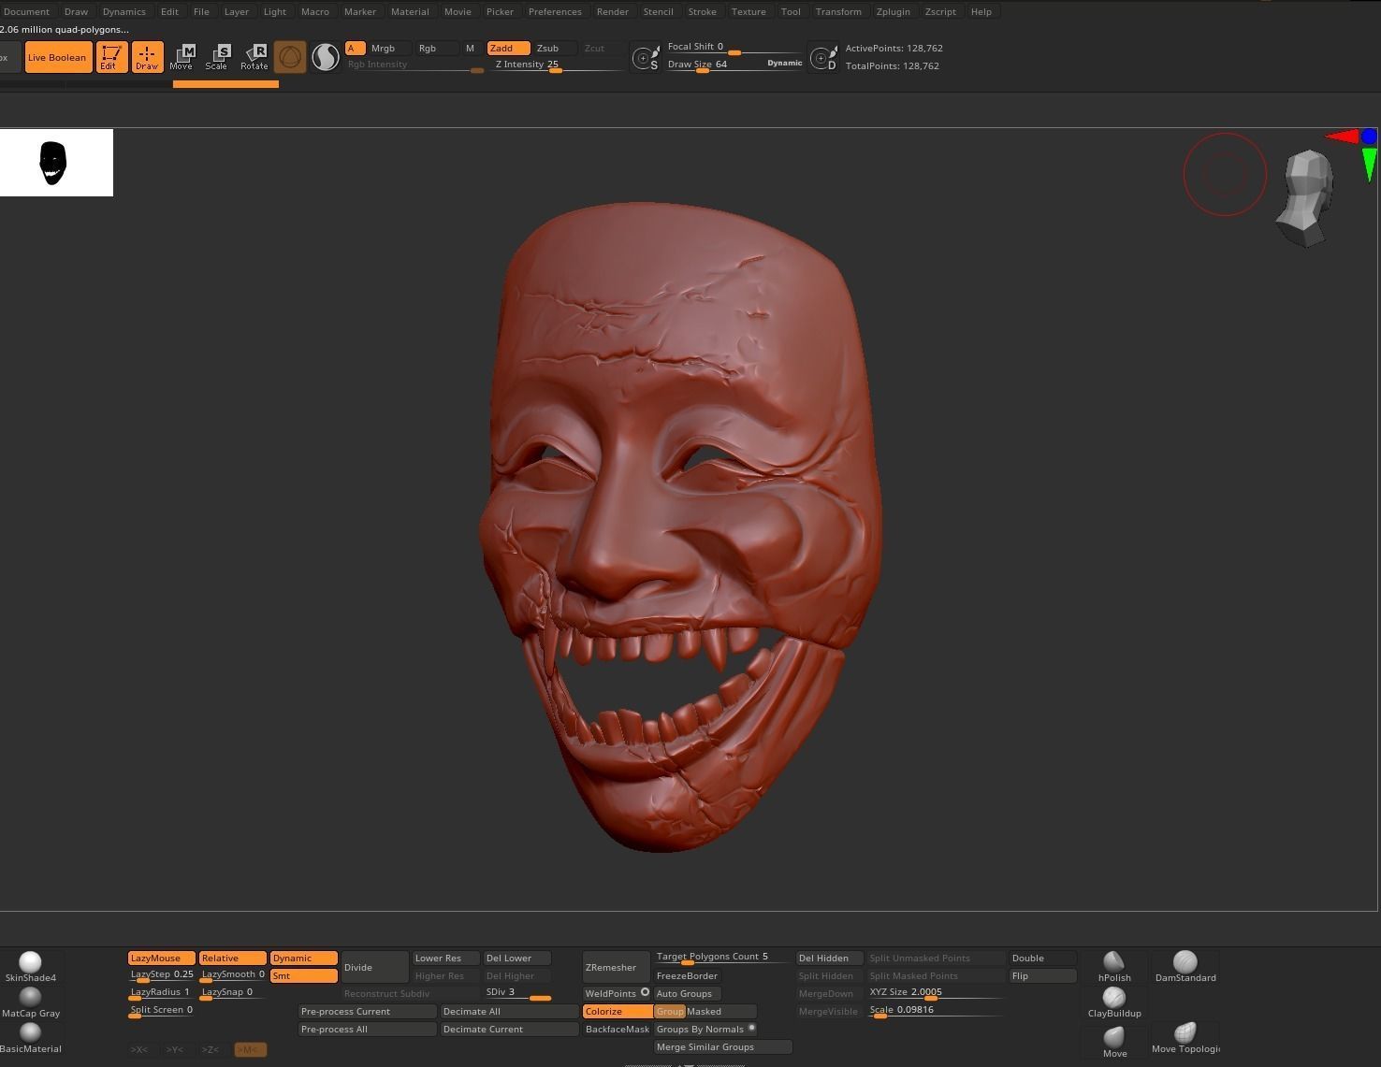This screenshot has width=1381, height=1067.
Task: Click the blue Z axis dot
Action: point(1370,137)
